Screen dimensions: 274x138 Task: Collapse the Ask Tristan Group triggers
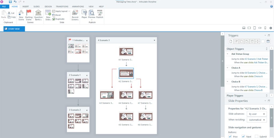[x=227, y=54]
